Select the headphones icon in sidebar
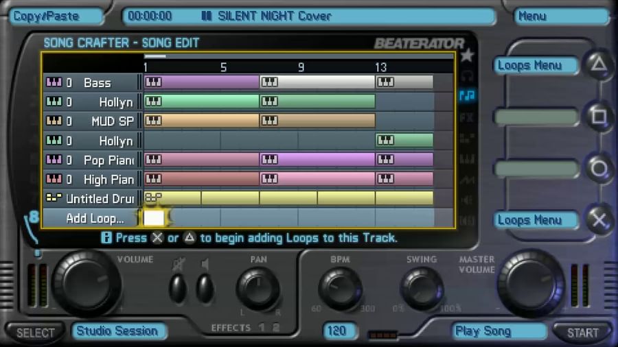This screenshot has width=618, height=347. click(467, 75)
